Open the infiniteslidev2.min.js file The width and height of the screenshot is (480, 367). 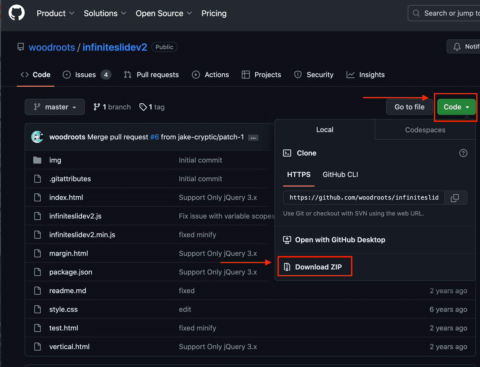pyautogui.click(x=82, y=235)
